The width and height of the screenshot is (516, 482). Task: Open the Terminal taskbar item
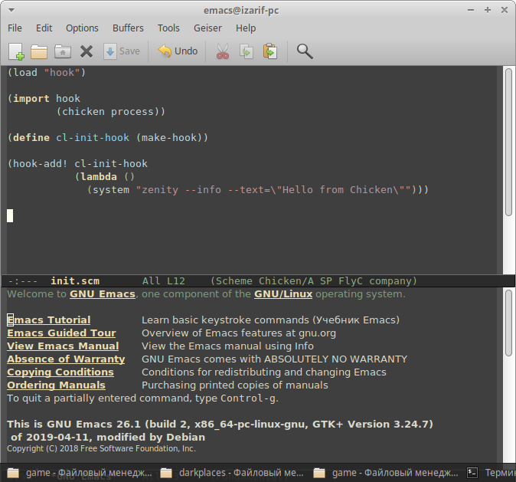point(491,473)
